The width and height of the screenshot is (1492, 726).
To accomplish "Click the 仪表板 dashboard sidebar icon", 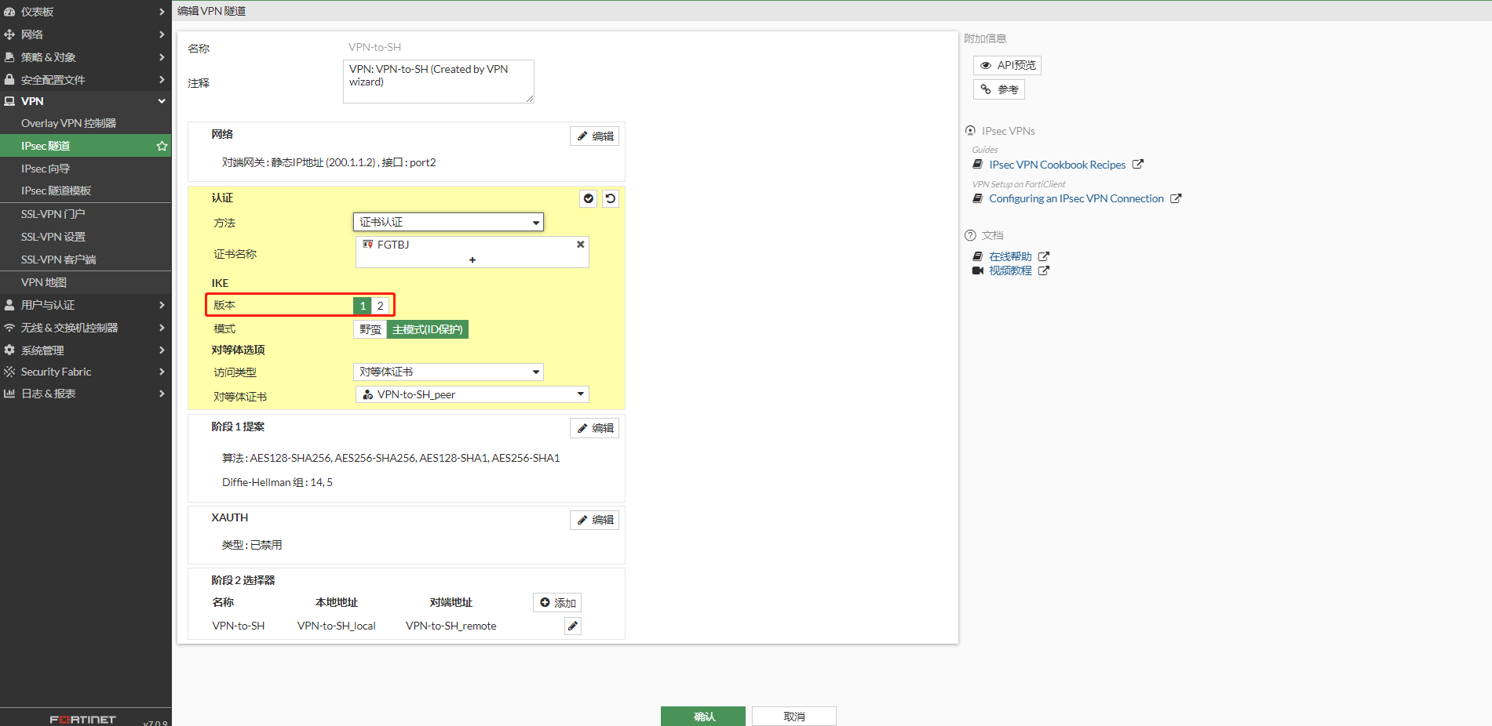I will [x=9, y=12].
